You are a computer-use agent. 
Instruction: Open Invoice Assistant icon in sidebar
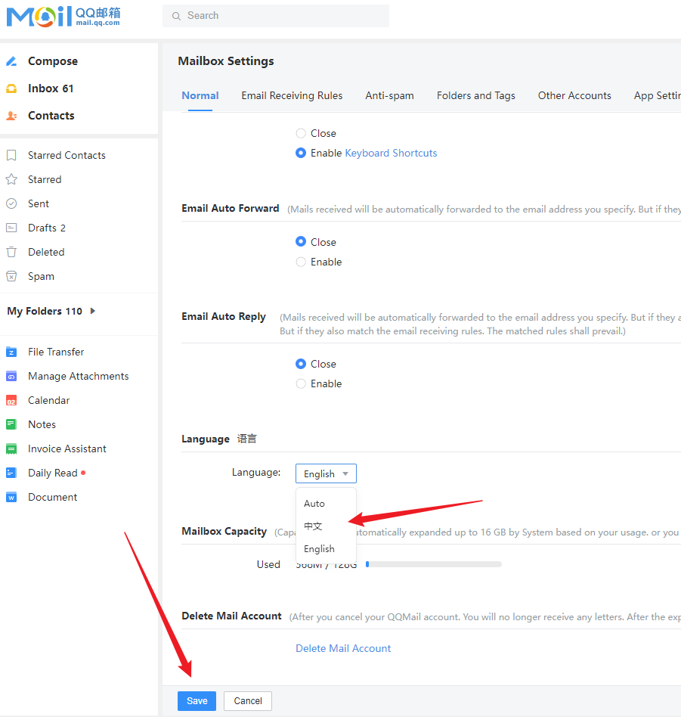tap(11, 449)
